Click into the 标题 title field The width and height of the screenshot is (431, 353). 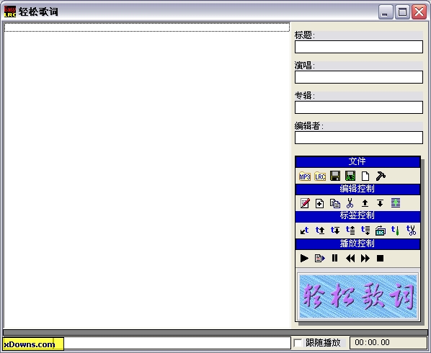[359, 47]
